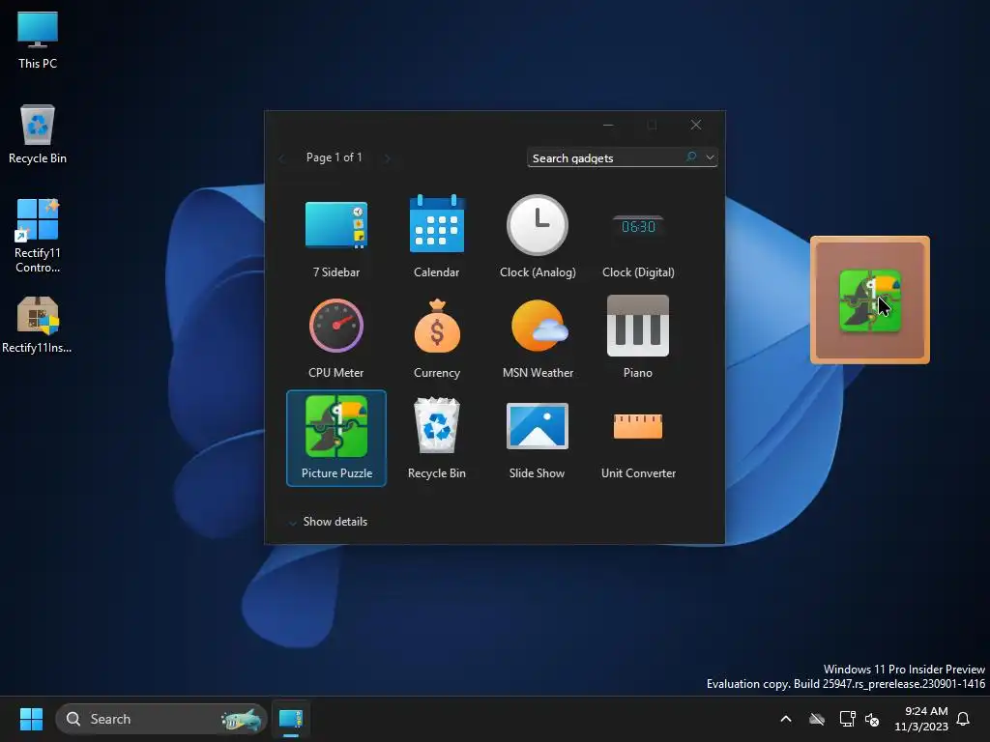Click the Picture Puzzle gadget on desktop
990x742 pixels.
pyautogui.click(x=869, y=300)
